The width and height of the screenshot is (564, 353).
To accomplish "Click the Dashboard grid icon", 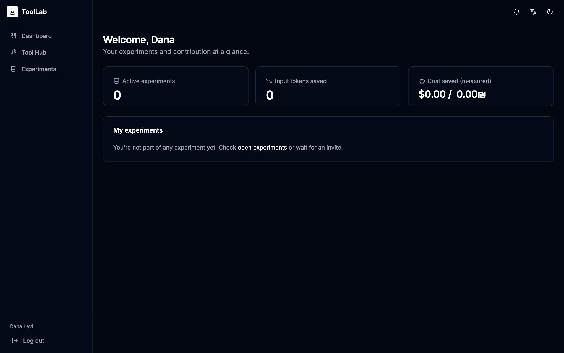I will (13, 36).
